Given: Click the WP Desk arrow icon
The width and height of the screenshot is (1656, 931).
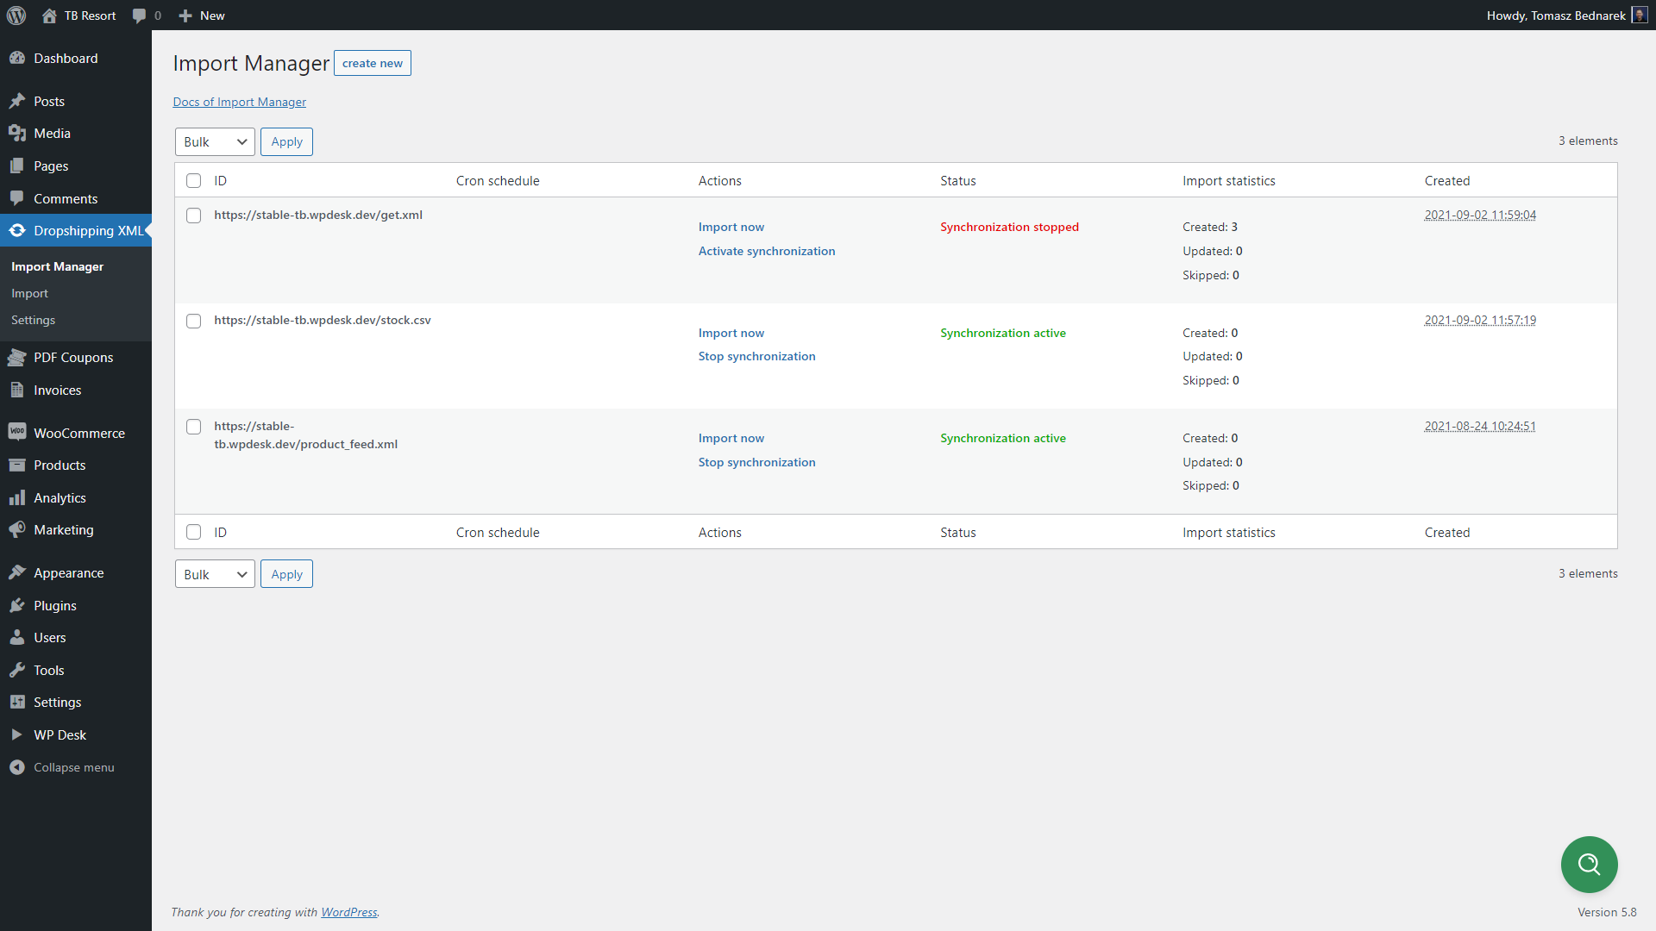Looking at the screenshot, I should click(x=17, y=734).
